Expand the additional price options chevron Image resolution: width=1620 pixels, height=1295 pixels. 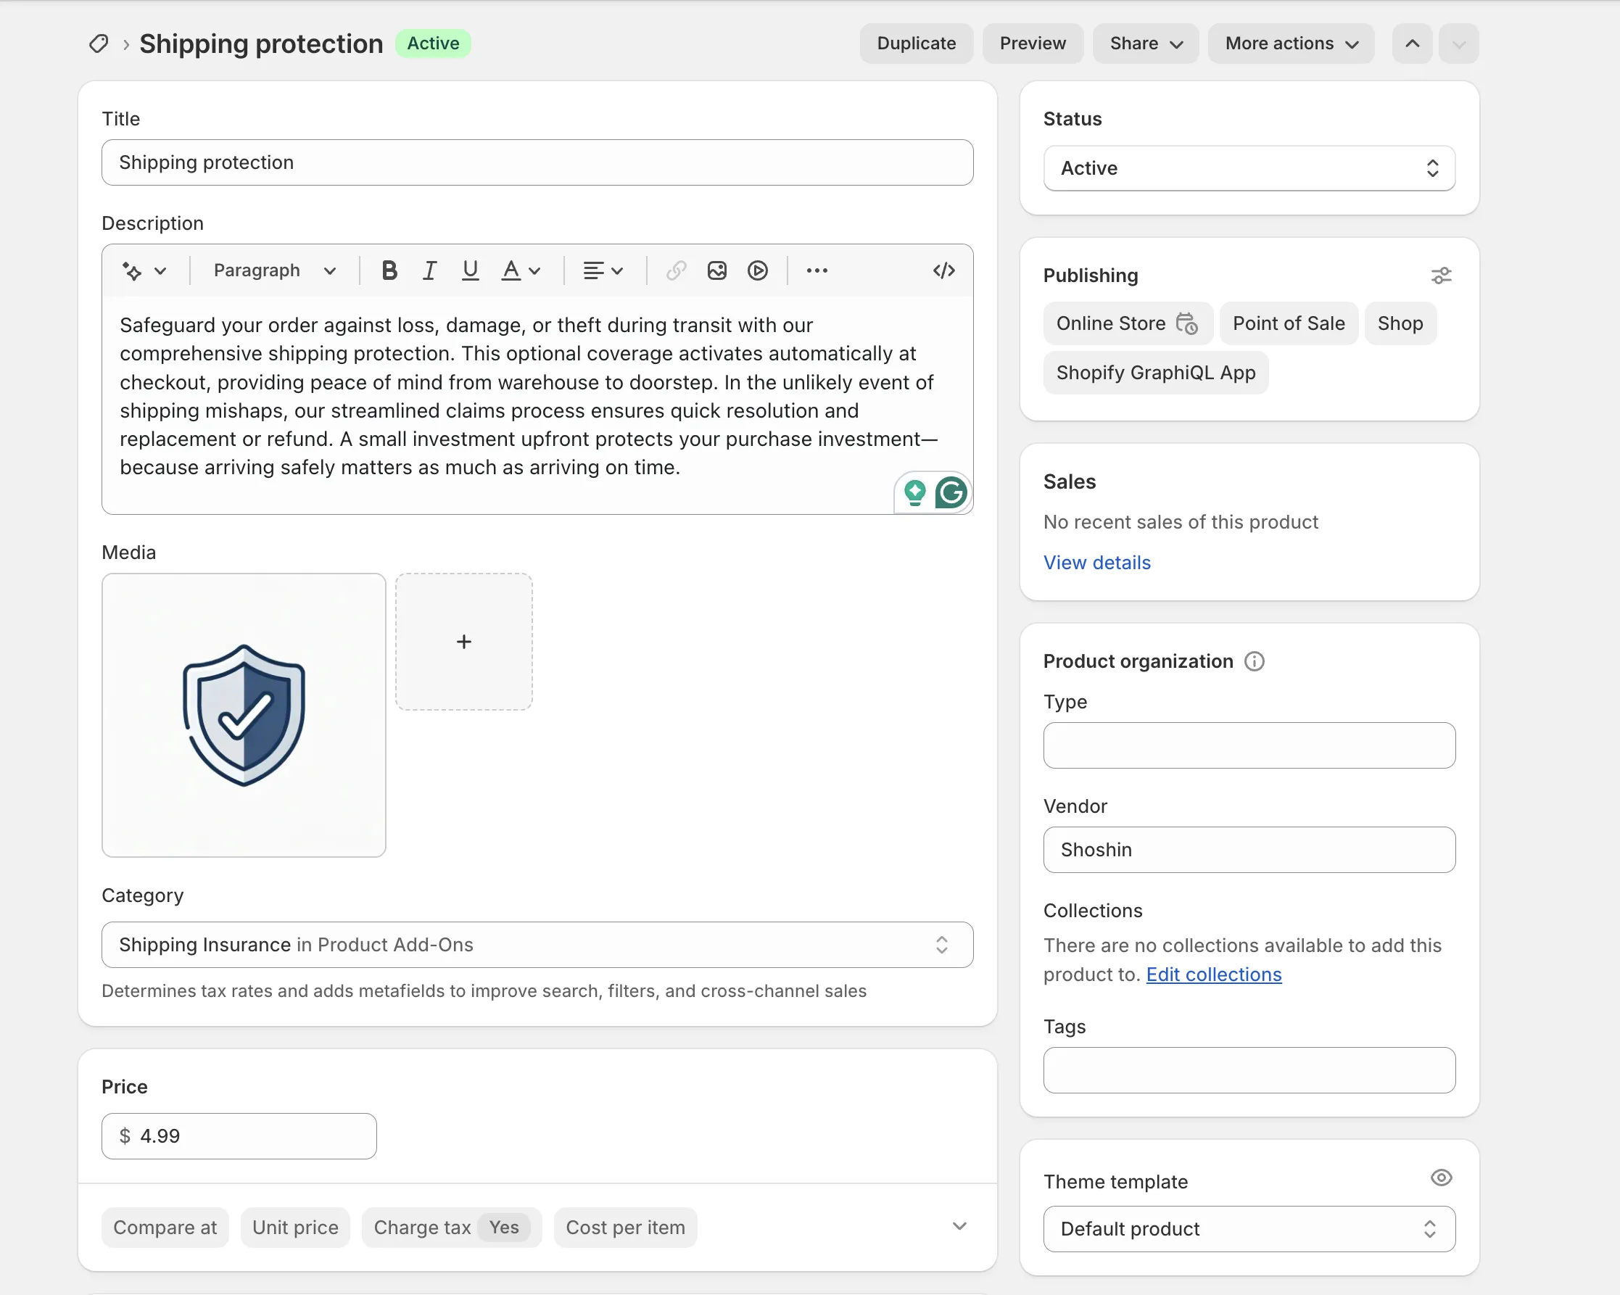pos(959,1226)
